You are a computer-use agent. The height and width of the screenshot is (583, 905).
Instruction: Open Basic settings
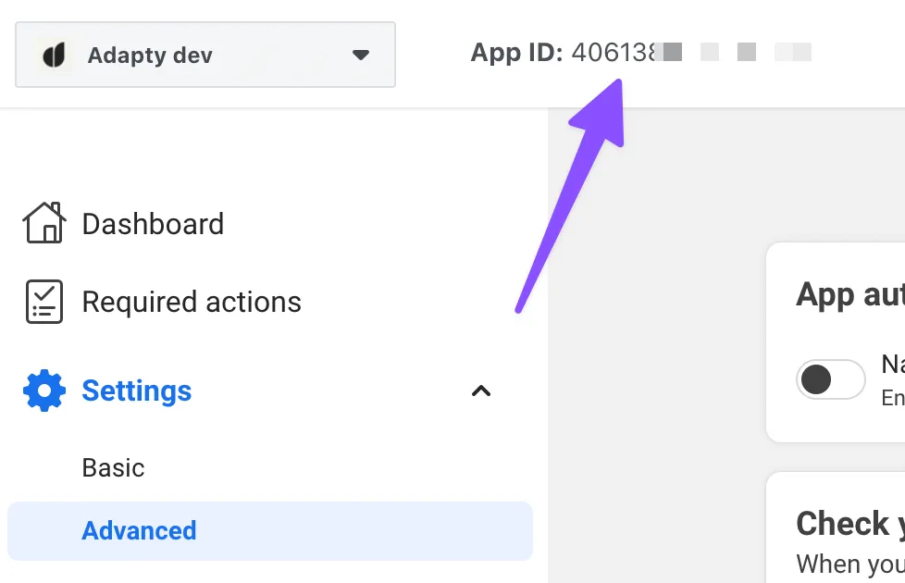114,468
